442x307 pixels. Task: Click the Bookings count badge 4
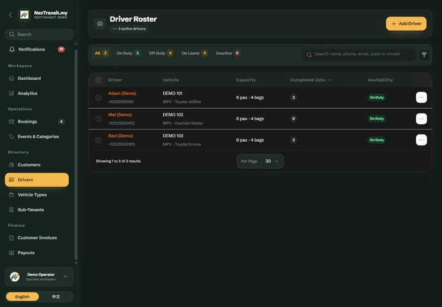[61, 122]
